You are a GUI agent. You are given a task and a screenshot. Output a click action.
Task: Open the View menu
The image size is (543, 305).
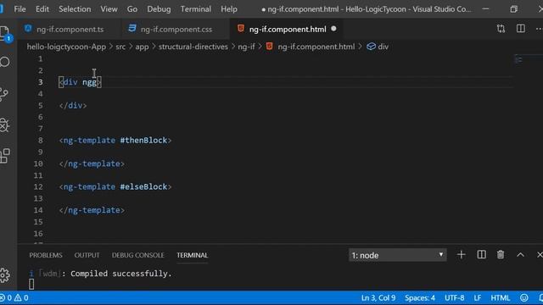point(109,9)
